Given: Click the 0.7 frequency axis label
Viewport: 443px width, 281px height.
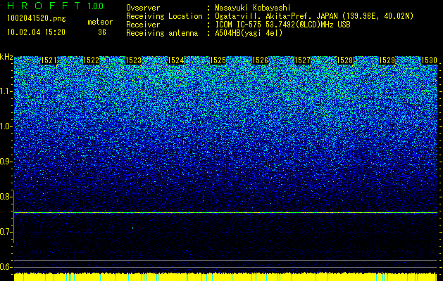Looking at the screenshot, I should 6,232.
